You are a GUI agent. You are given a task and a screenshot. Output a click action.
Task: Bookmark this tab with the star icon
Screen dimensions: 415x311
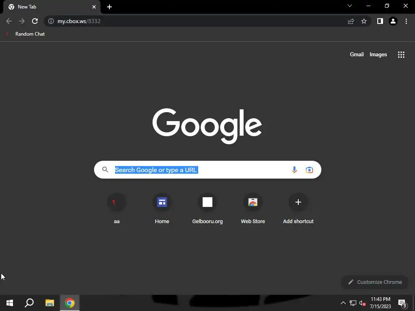point(364,21)
